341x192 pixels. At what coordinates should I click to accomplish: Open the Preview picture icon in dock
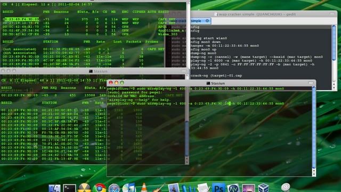tap(174, 188)
